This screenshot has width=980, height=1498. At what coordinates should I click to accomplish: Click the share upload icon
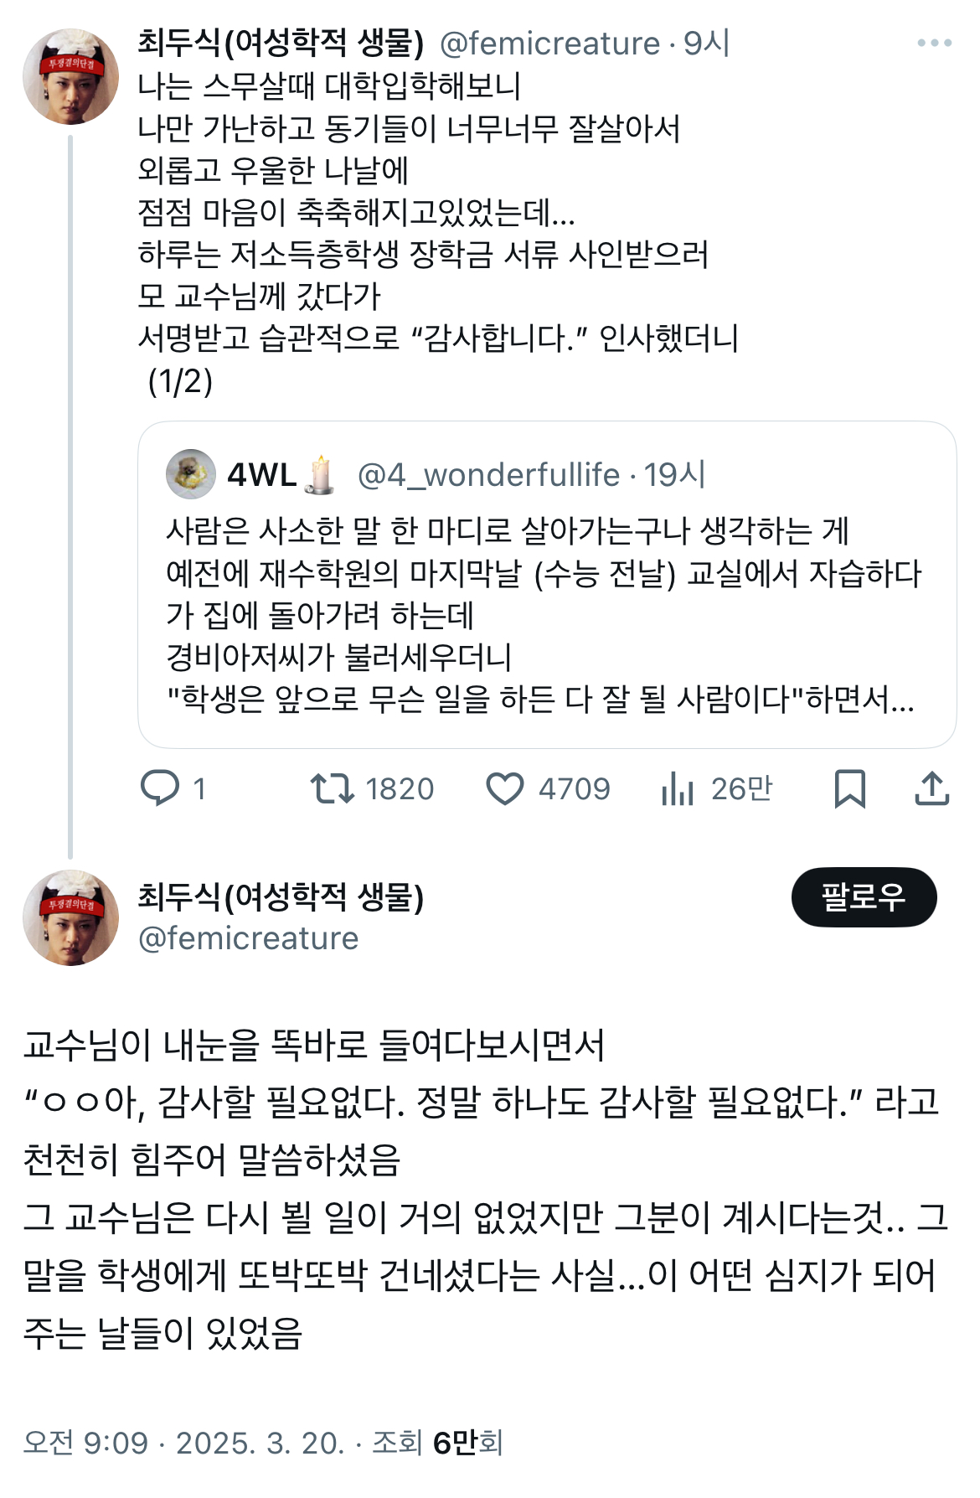pyautogui.click(x=931, y=788)
